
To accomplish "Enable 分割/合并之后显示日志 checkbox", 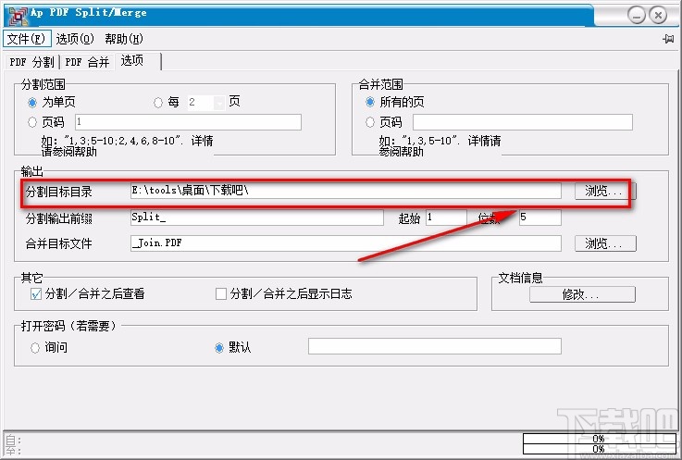I will (x=221, y=294).
